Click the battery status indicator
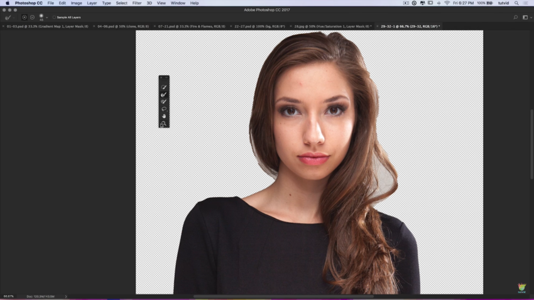 (485, 3)
